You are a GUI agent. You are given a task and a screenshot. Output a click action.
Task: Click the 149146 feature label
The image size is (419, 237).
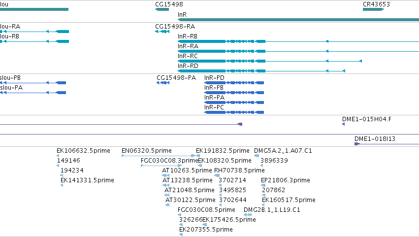tap(68, 161)
